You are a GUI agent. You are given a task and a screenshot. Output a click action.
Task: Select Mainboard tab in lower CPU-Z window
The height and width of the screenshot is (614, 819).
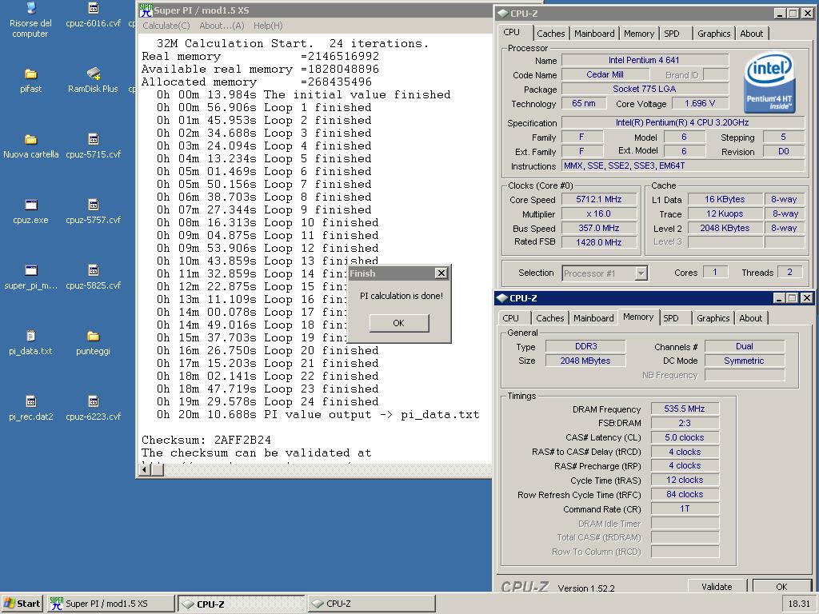(x=593, y=318)
